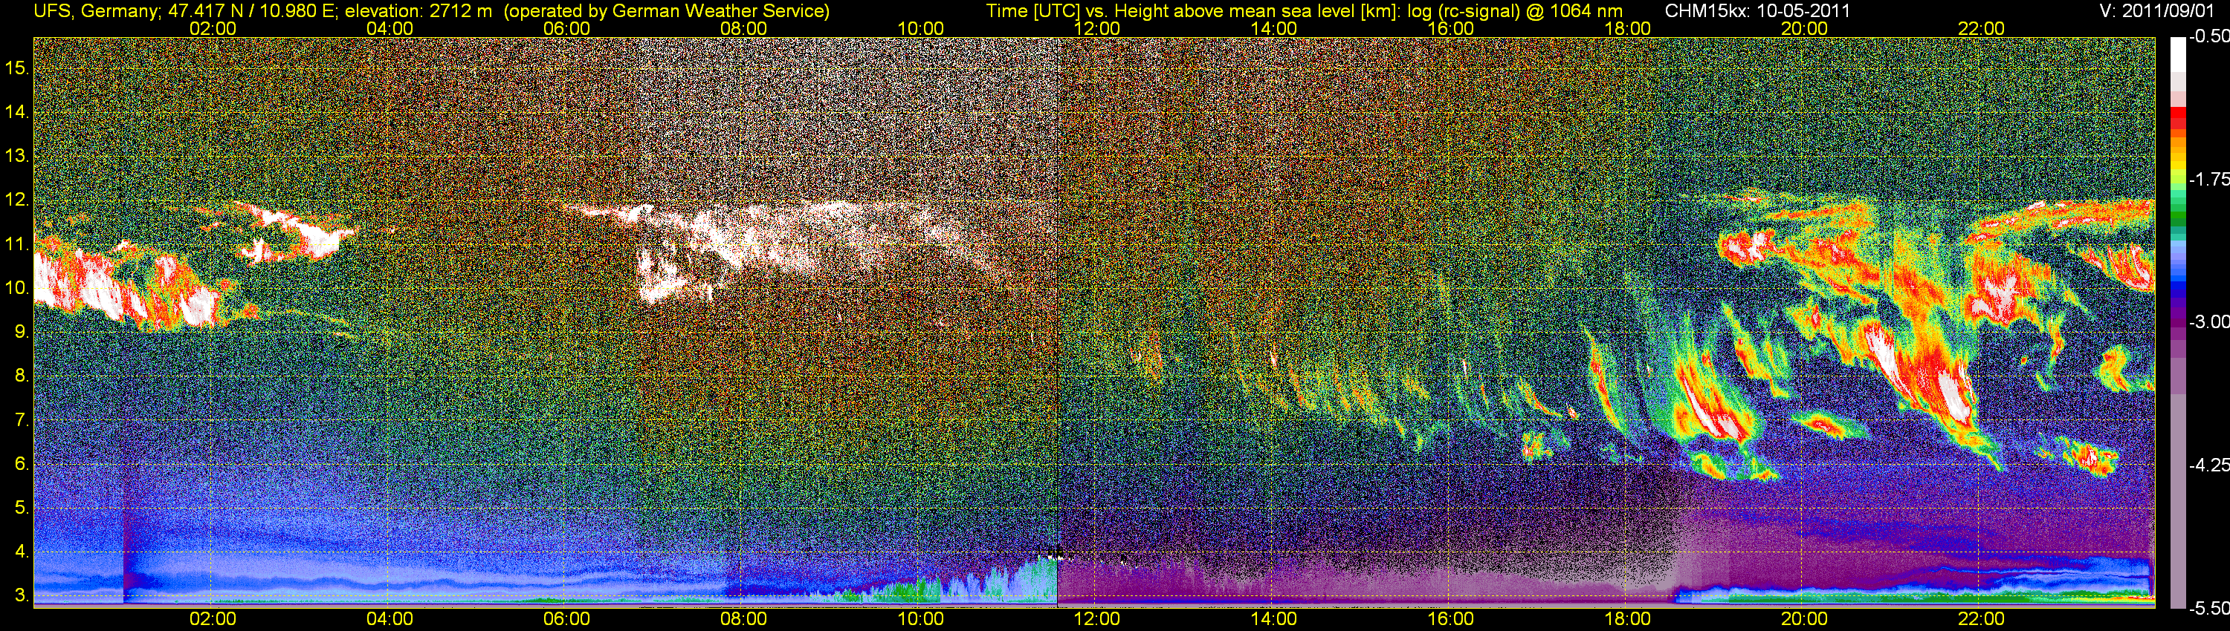Image resolution: width=2230 pixels, height=631 pixels.
Task: Click the 15. km height axis label
Action: coord(17,68)
